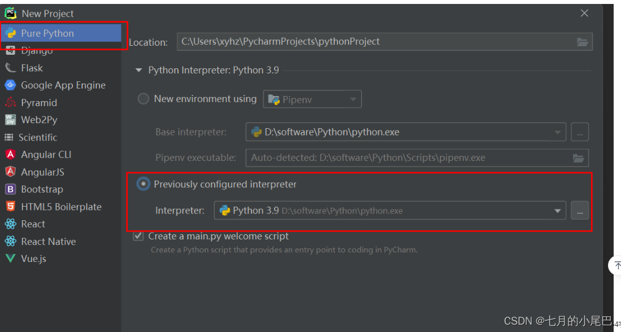The height and width of the screenshot is (332, 621).
Task: Click into the Location path field
Action: tap(376, 42)
